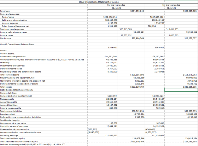Select cash value $11,692,308

(111, 57)
